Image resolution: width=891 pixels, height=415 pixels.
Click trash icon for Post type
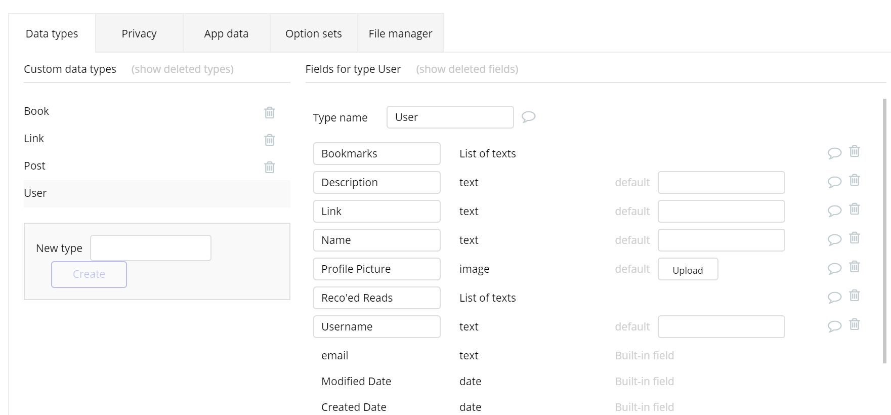(x=270, y=167)
